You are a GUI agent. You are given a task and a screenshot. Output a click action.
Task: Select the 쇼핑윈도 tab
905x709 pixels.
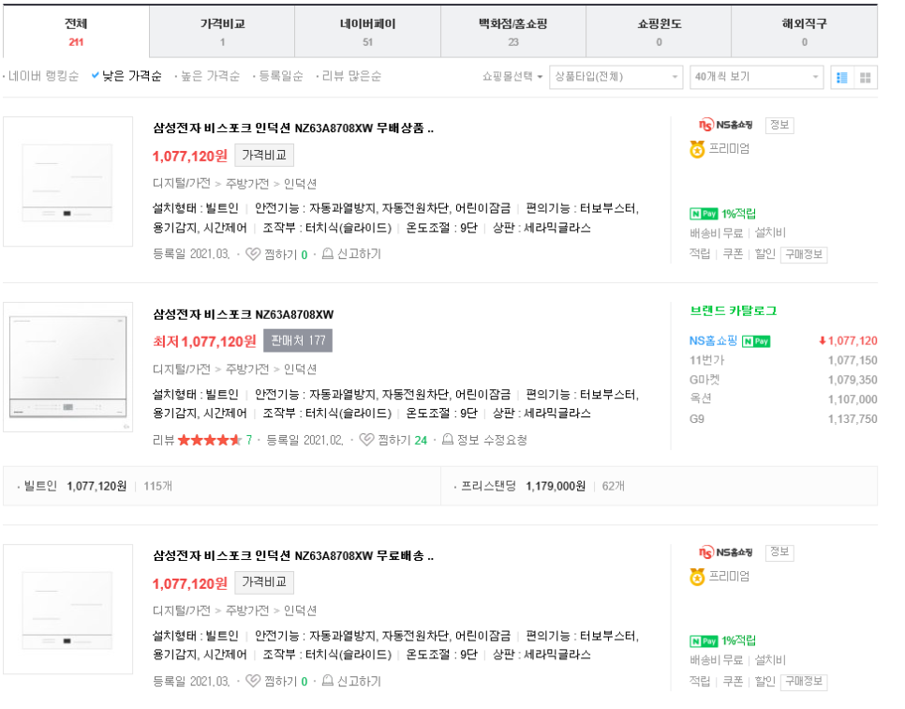659,32
